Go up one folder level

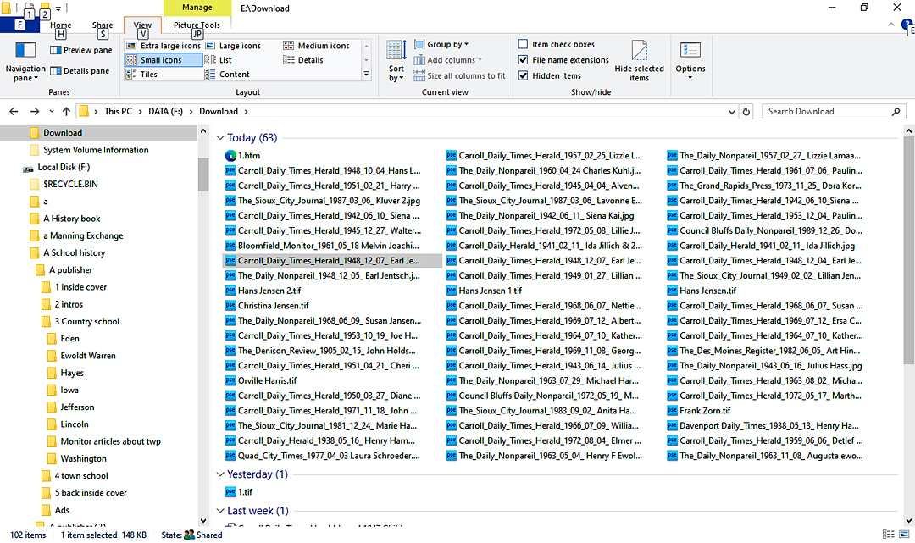(x=66, y=112)
